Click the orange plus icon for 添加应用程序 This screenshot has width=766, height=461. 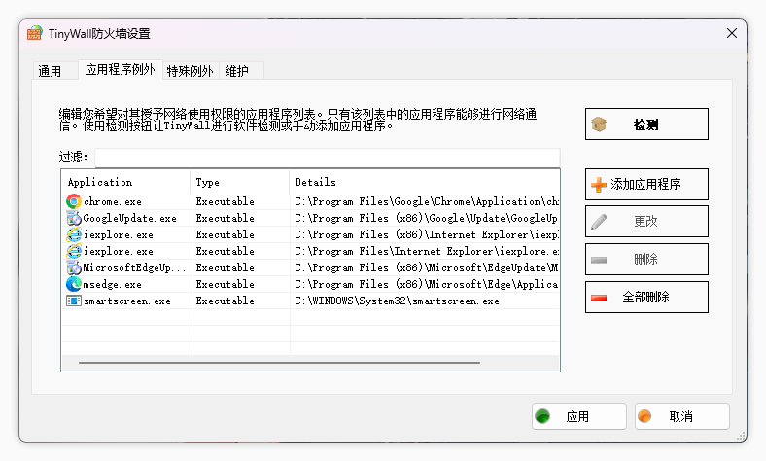coord(599,184)
